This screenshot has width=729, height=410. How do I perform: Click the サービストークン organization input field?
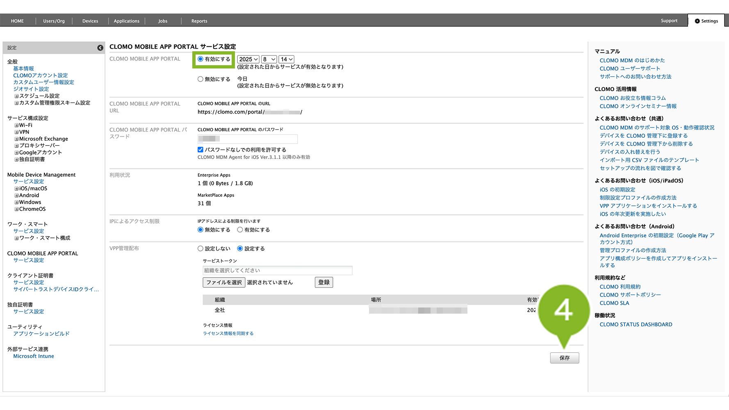click(277, 271)
